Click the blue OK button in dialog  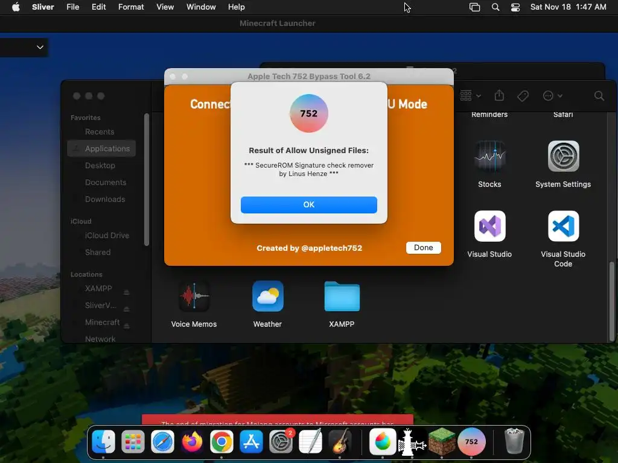tap(308, 205)
